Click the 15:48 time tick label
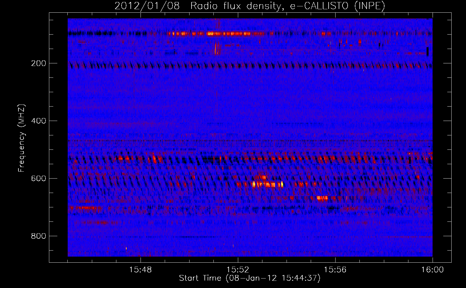The width and height of the screenshot is (466, 288). pyautogui.click(x=141, y=270)
